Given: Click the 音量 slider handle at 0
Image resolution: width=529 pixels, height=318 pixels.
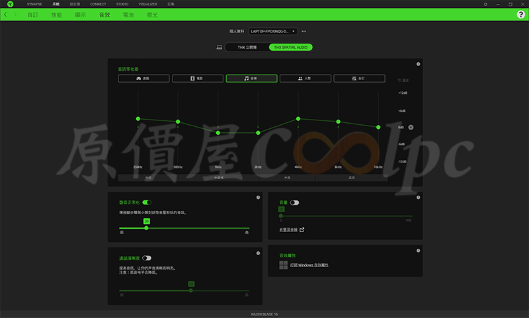Looking at the screenshot, I should pos(280,216).
